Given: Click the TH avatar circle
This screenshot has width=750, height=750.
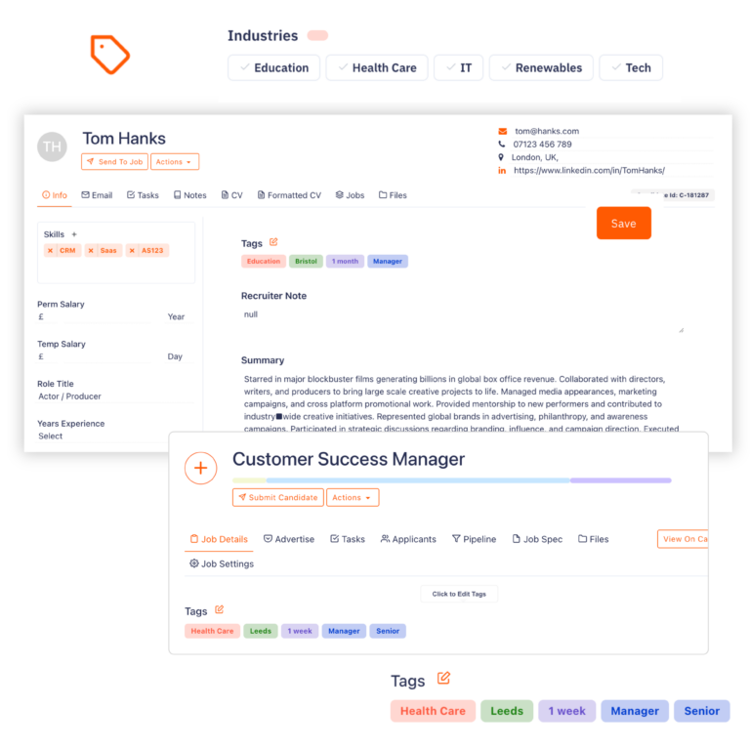Looking at the screenshot, I should [x=52, y=146].
